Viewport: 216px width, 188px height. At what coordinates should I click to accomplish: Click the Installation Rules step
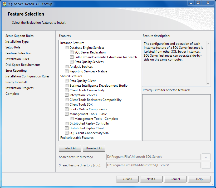pos(17,59)
